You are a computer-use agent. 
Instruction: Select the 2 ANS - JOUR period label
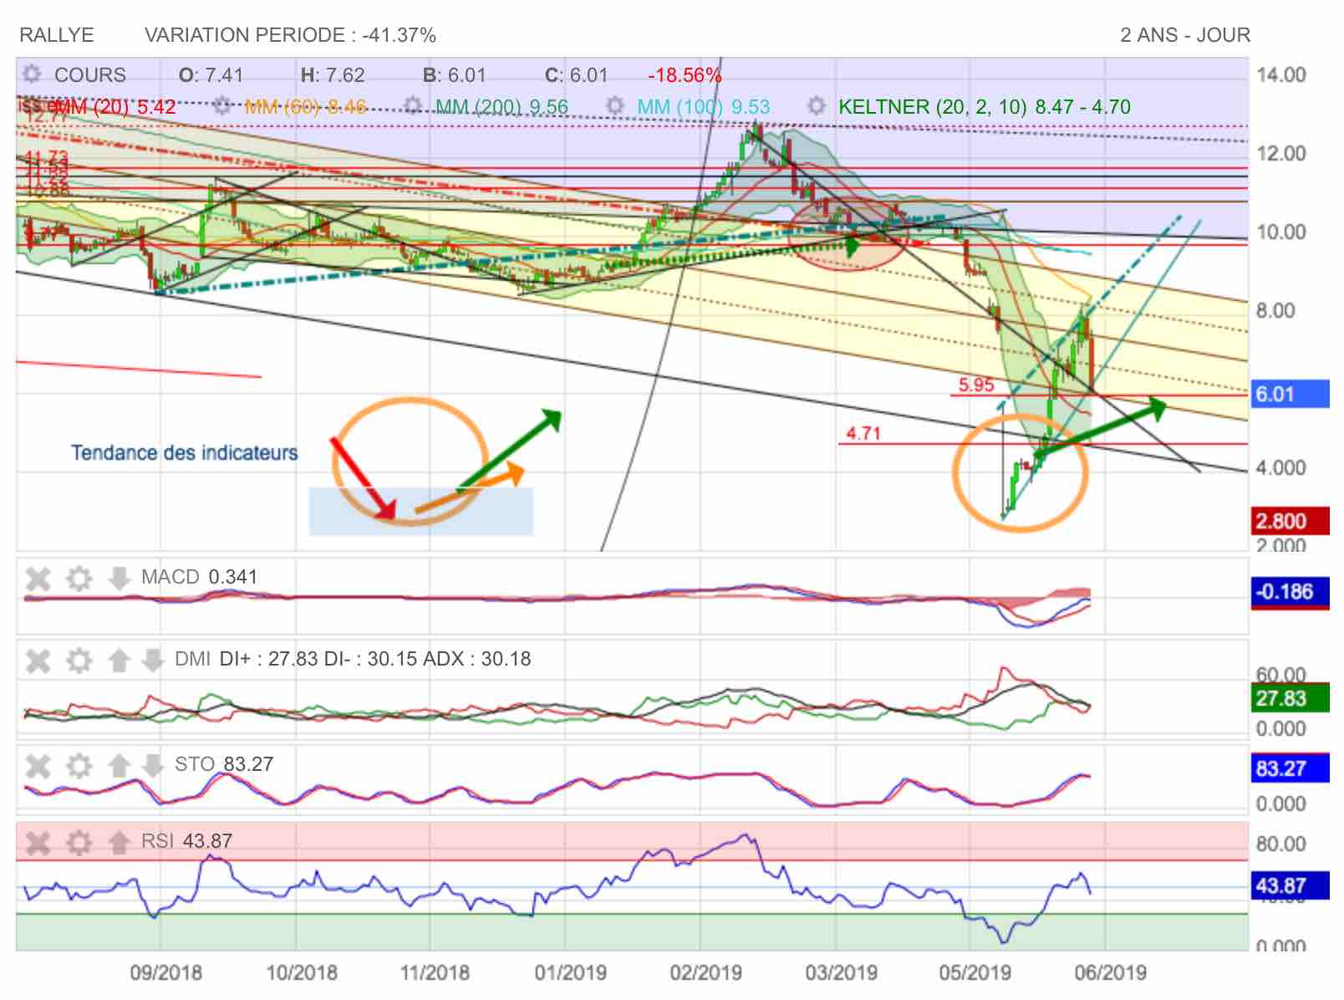[1185, 35]
